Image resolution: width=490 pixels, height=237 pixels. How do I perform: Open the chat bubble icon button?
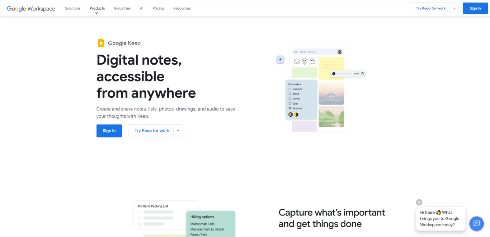coord(476,223)
